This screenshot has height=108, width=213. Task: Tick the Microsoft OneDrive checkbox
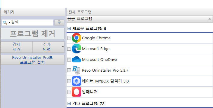click(x=69, y=59)
